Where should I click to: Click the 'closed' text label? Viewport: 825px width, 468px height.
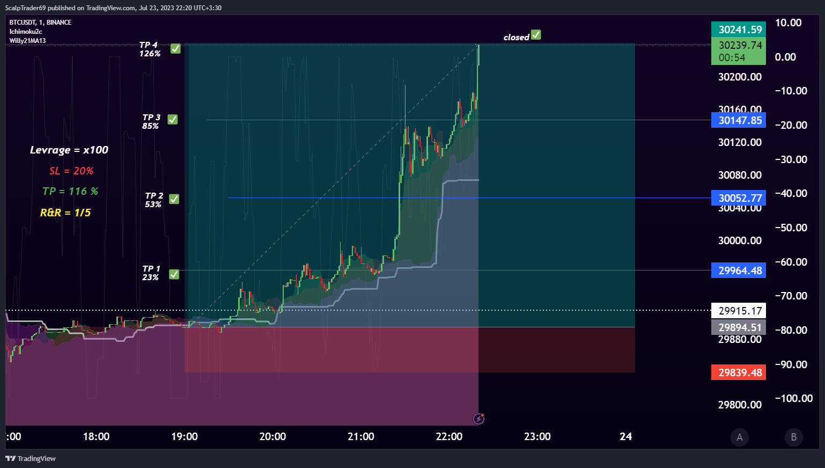pyautogui.click(x=516, y=37)
